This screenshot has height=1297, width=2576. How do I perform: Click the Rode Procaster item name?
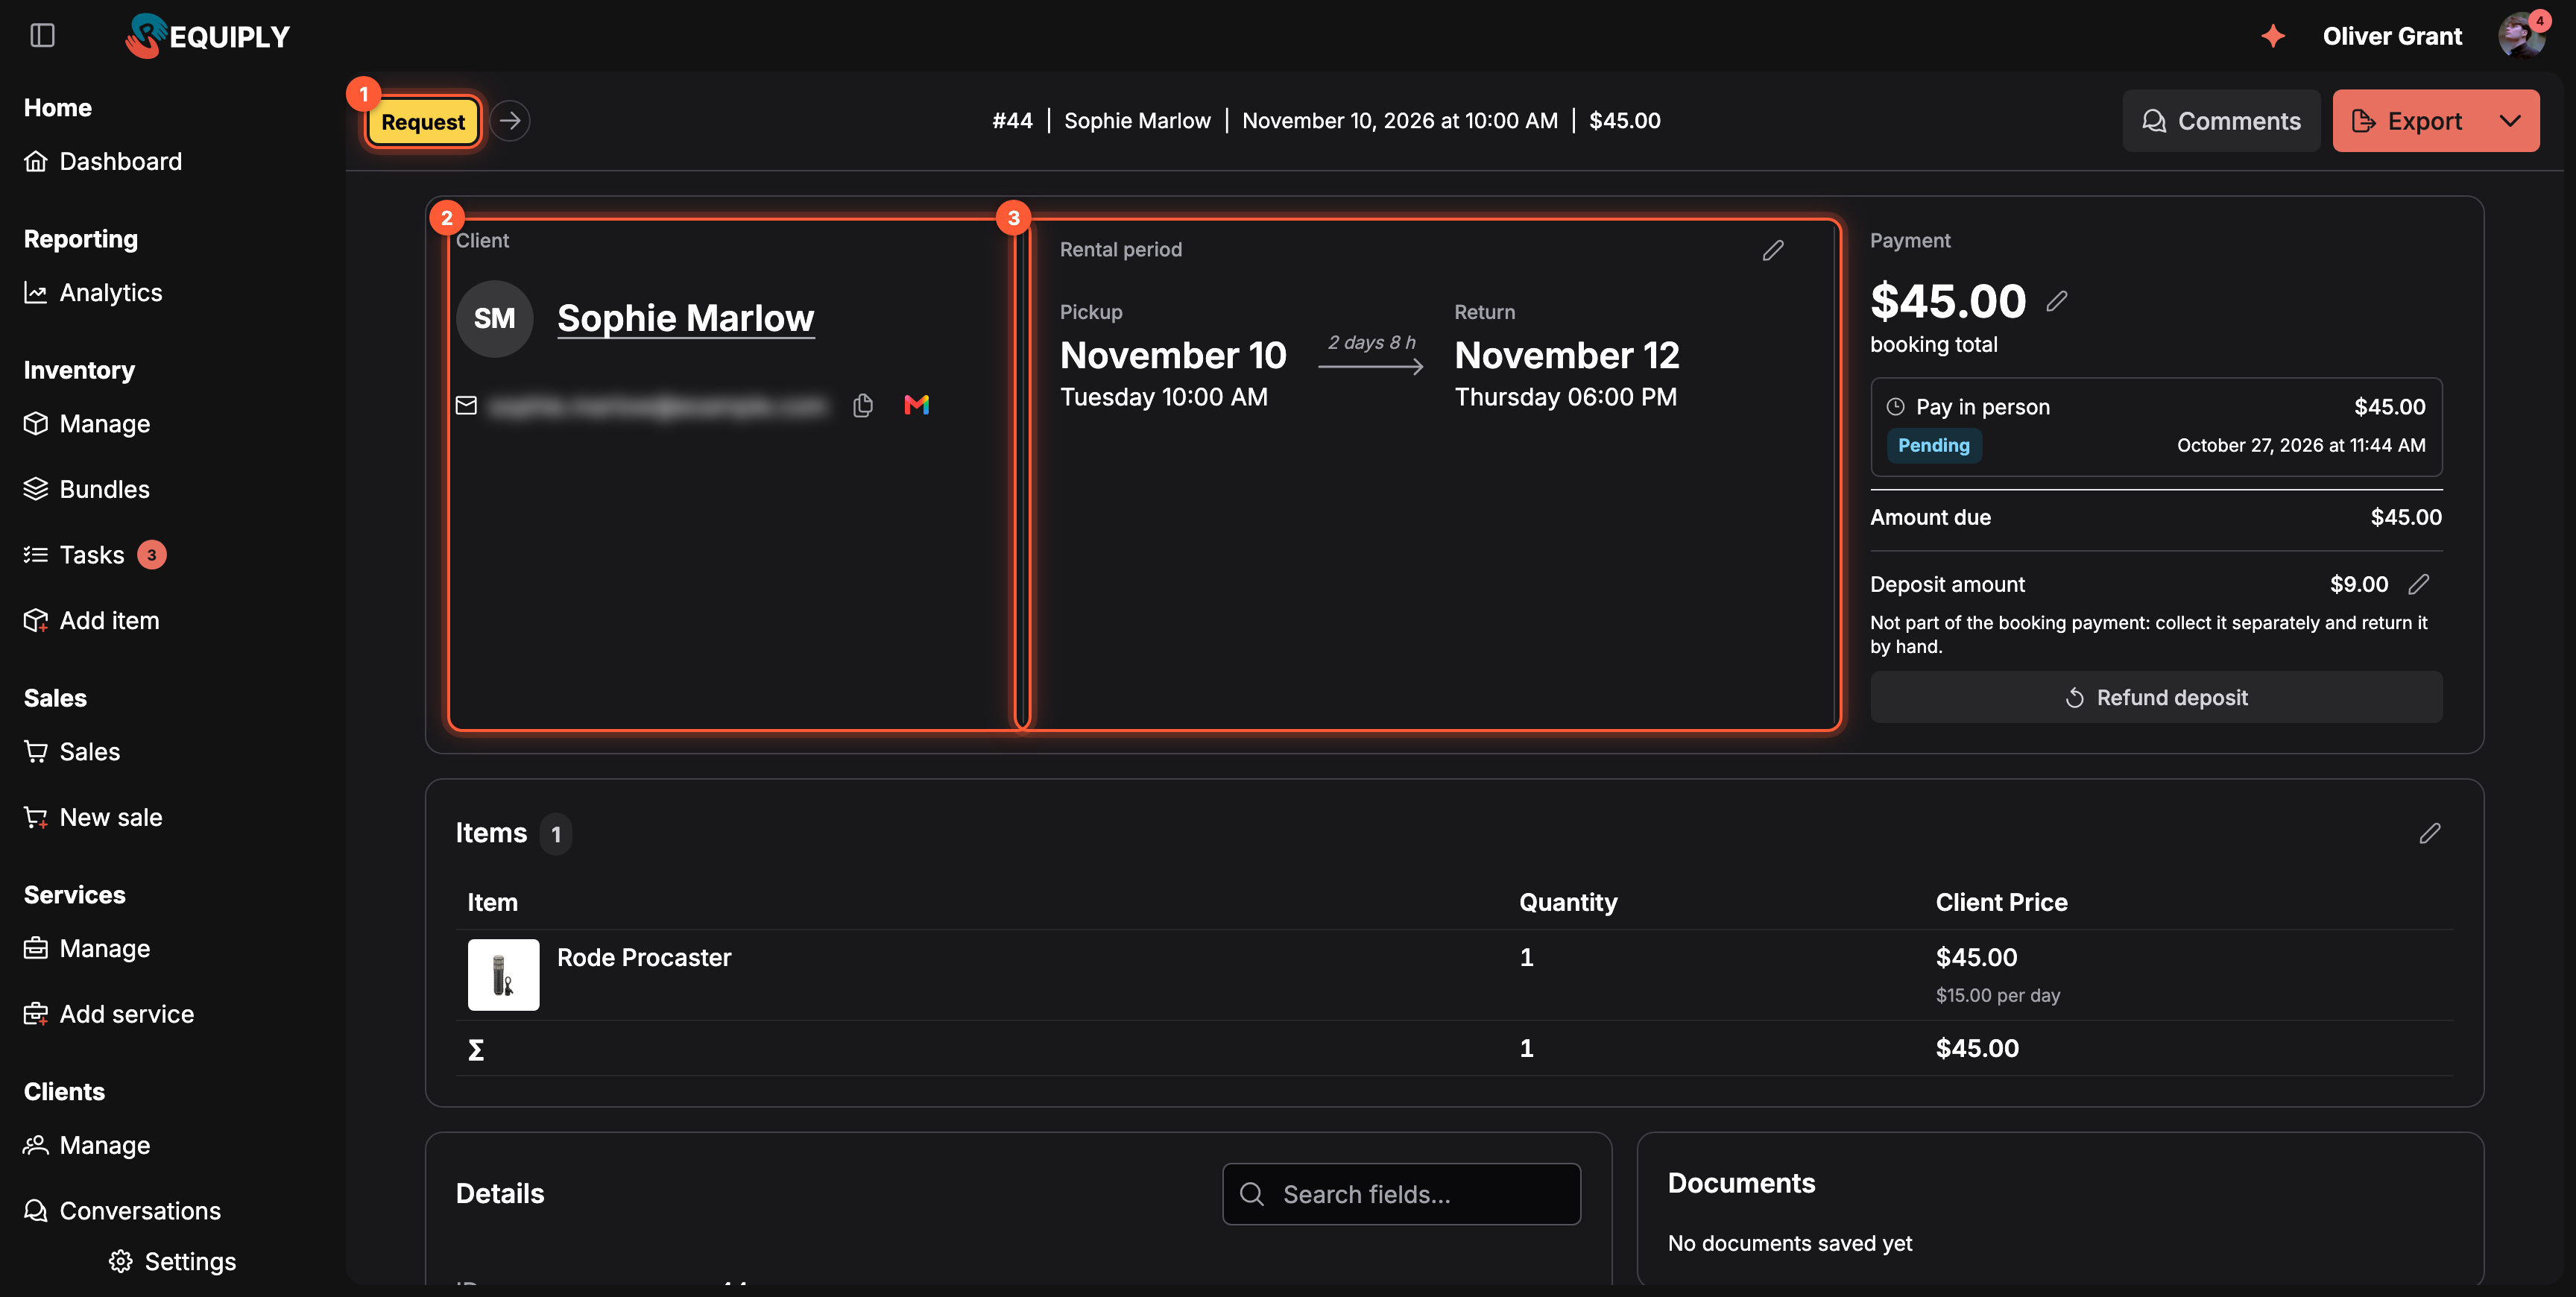(x=644, y=957)
